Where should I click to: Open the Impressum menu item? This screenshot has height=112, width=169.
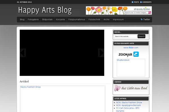click(118, 20)
